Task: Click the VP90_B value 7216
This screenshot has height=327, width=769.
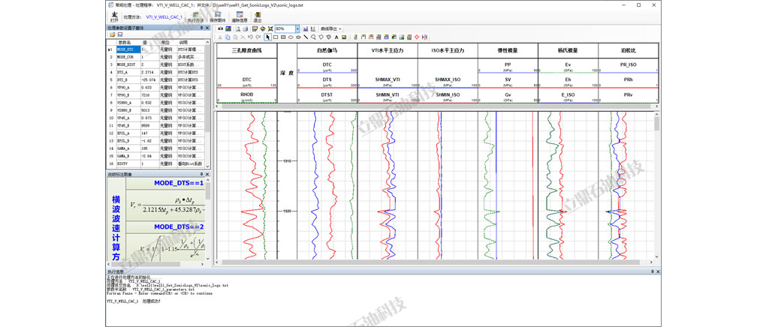Action: click(x=150, y=94)
